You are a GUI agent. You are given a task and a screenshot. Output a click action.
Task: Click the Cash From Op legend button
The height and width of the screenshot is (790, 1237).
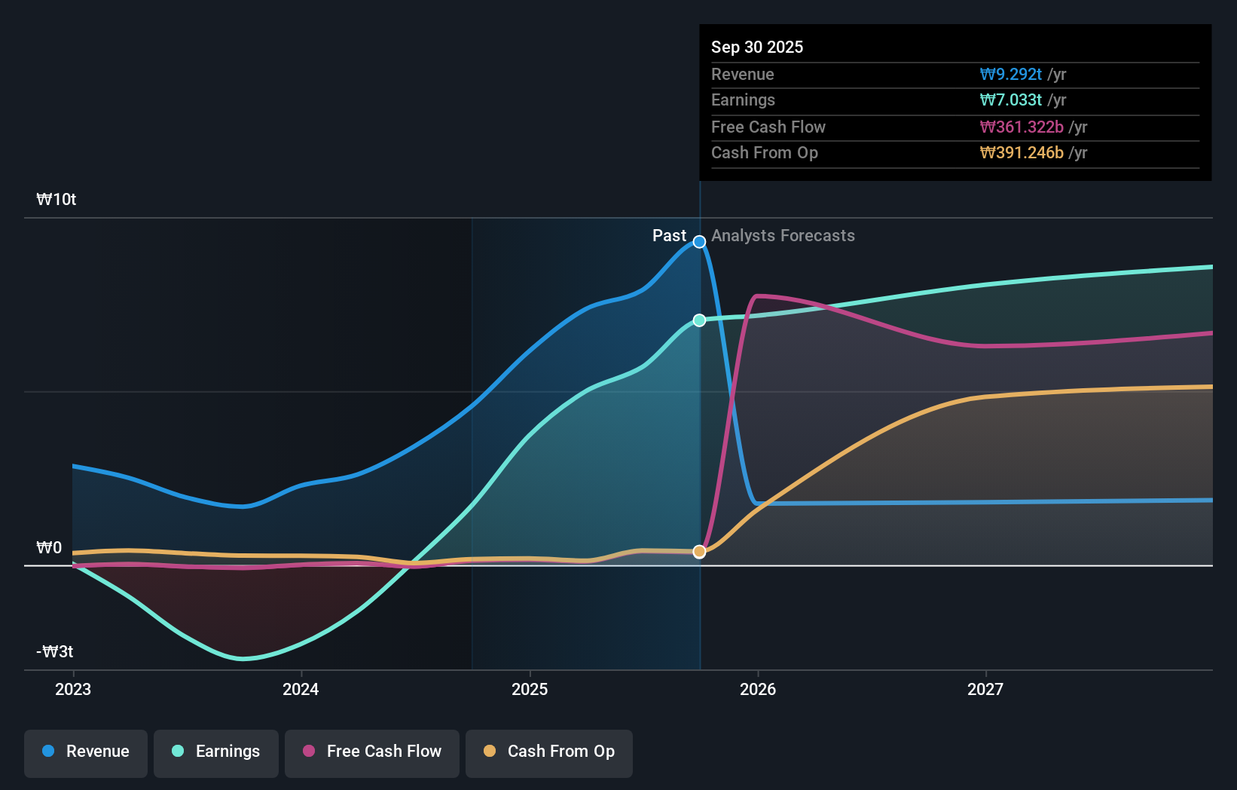[x=548, y=752]
